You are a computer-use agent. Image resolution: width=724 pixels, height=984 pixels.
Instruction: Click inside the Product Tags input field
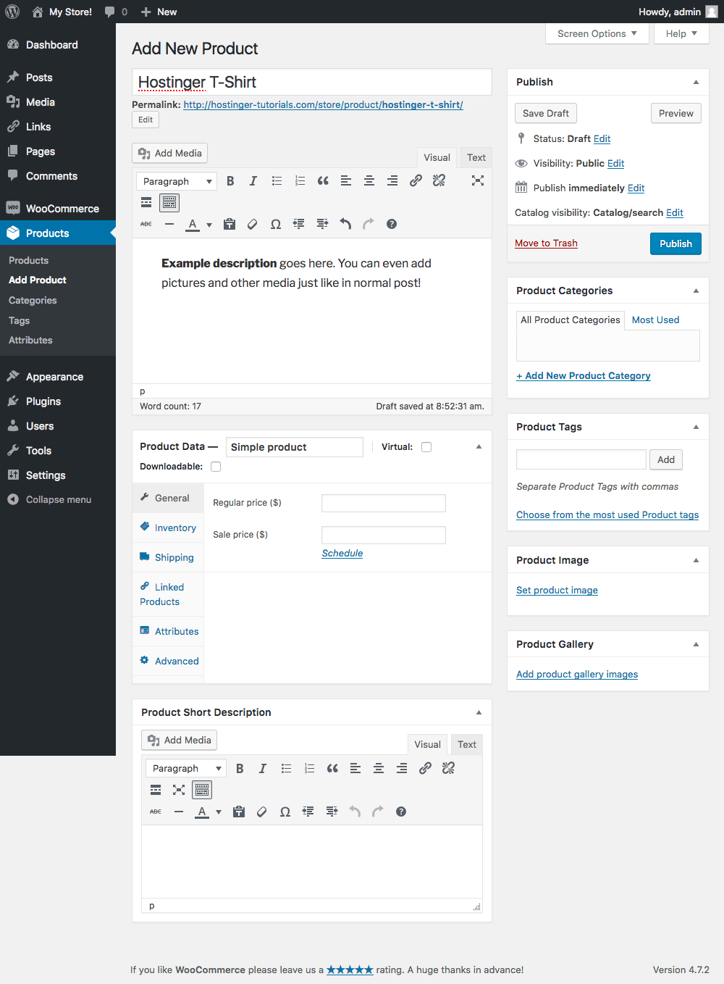pos(581,459)
